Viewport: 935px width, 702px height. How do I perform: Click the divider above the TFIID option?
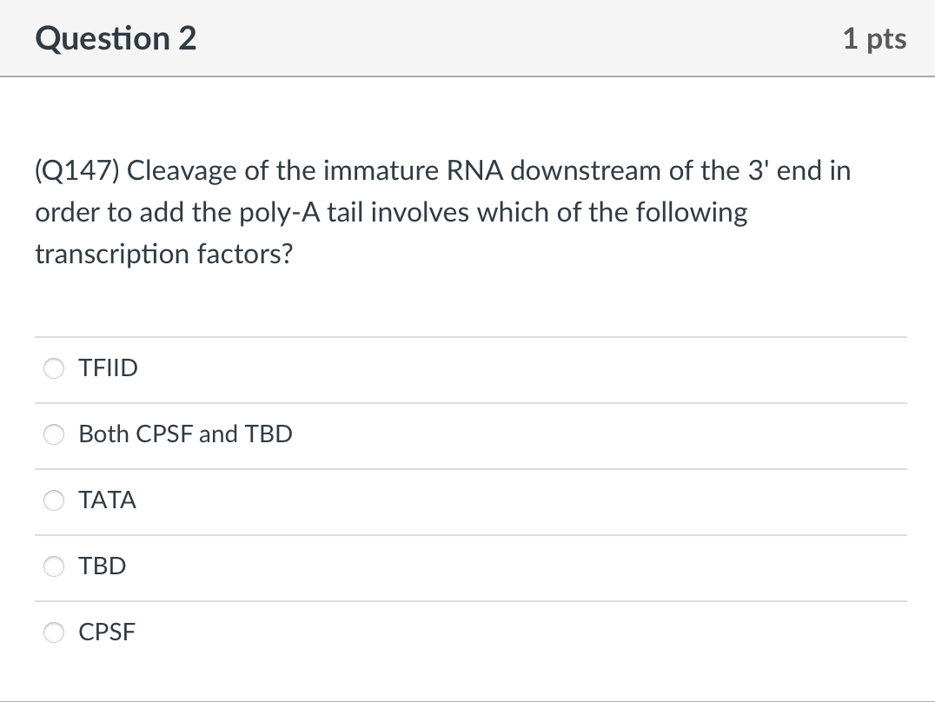(467, 337)
